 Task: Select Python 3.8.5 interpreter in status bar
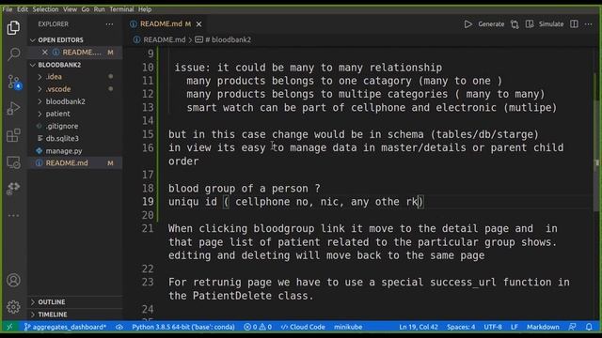click(183, 327)
